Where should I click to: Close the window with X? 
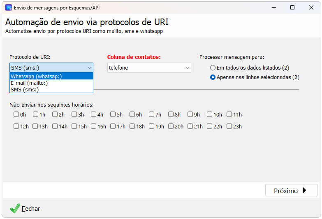point(311,7)
